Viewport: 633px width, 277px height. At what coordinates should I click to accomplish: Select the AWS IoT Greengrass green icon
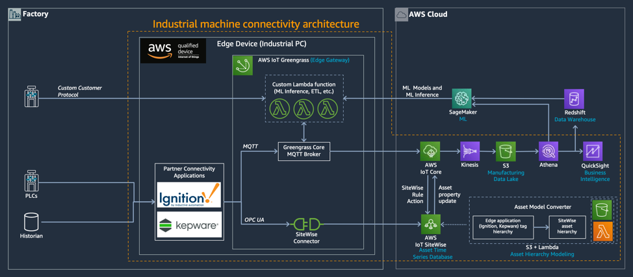coord(244,66)
